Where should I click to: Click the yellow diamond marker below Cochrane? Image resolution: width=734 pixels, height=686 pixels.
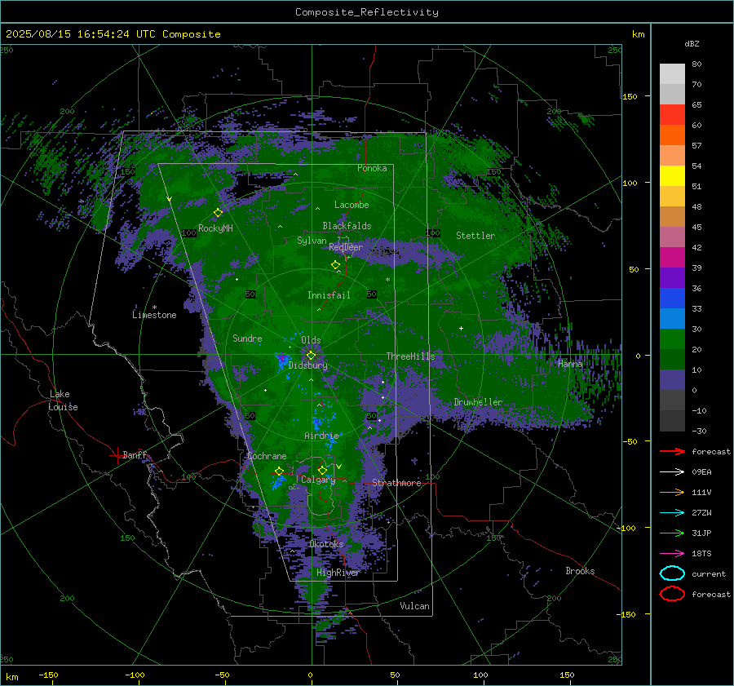279,471
